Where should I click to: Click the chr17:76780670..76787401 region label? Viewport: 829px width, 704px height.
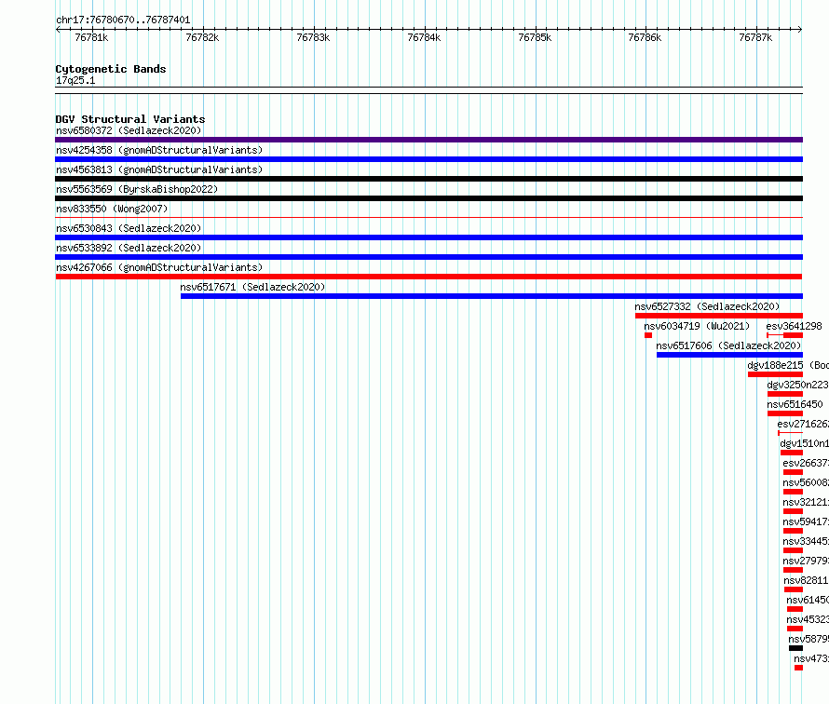pos(123,20)
